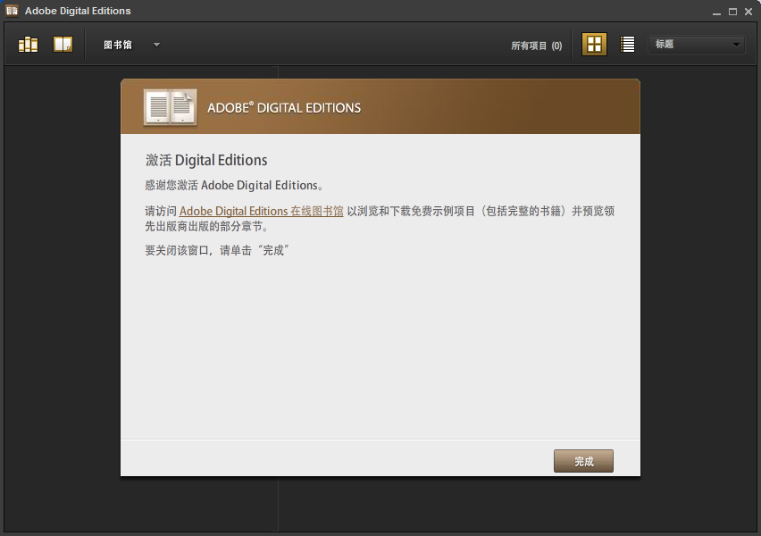
Task: Select the bookshelf library view icon
Action: coord(28,43)
